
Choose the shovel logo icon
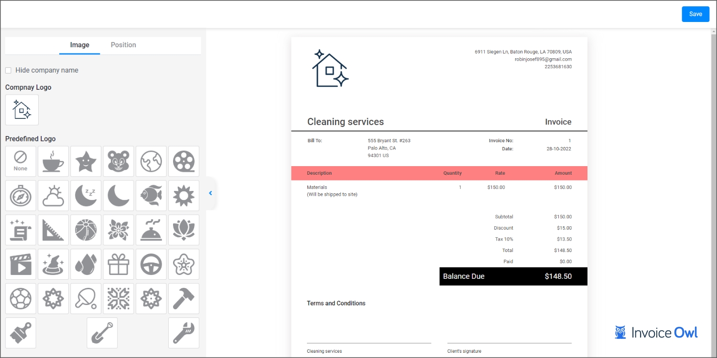pyautogui.click(x=102, y=333)
